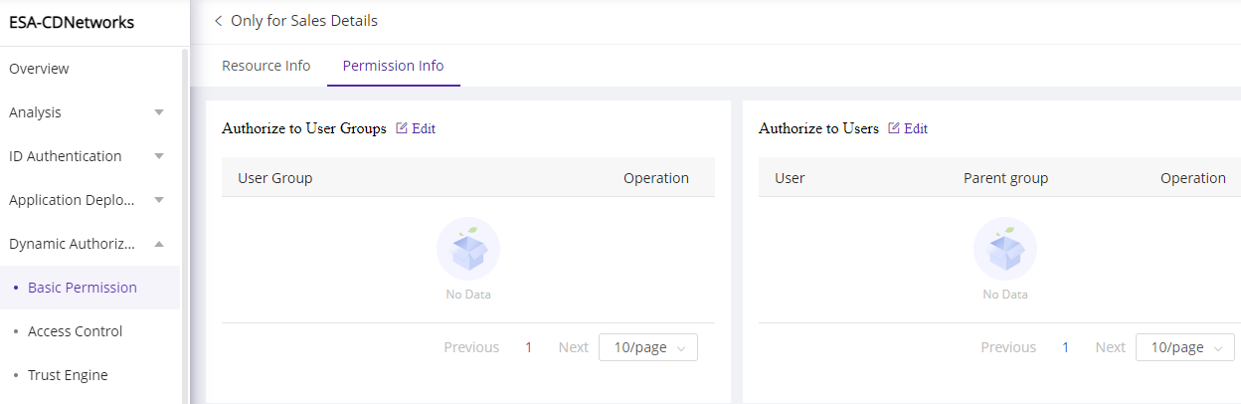
Task: Click the sidebar vertical scrollbar
Action: pyautogui.click(x=184, y=225)
